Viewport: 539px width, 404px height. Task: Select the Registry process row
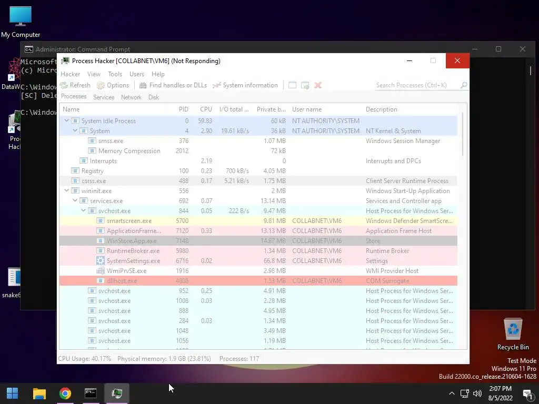(258, 171)
